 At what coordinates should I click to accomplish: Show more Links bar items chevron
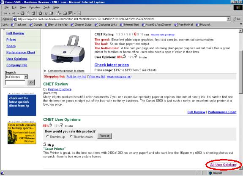(241, 24)
